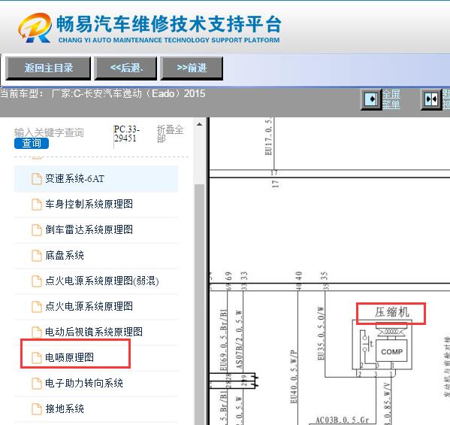Click the AS07B/2_0.5_W wire label

tap(239, 340)
